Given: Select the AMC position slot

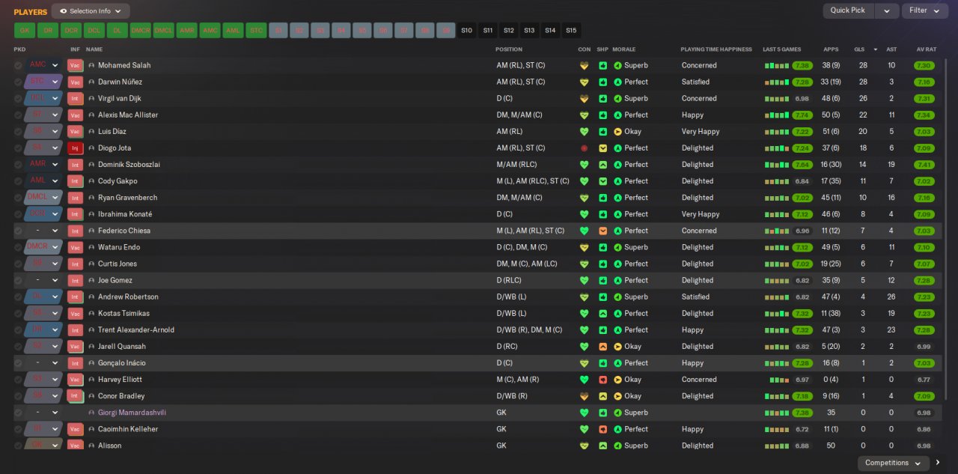Looking at the screenshot, I should (x=210, y=31).
